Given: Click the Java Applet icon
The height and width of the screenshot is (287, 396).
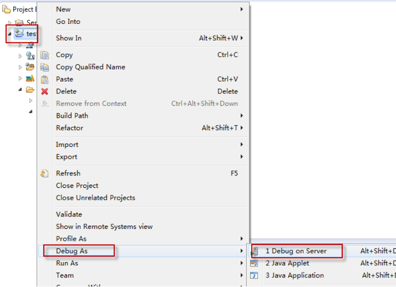Looking at the screenshot, I should pos(254,263).
